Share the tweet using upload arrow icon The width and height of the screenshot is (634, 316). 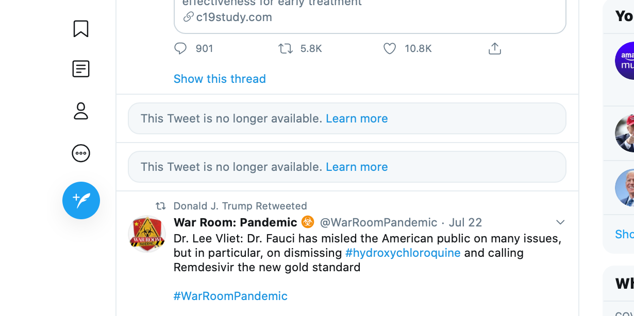[x=494, y=48]
